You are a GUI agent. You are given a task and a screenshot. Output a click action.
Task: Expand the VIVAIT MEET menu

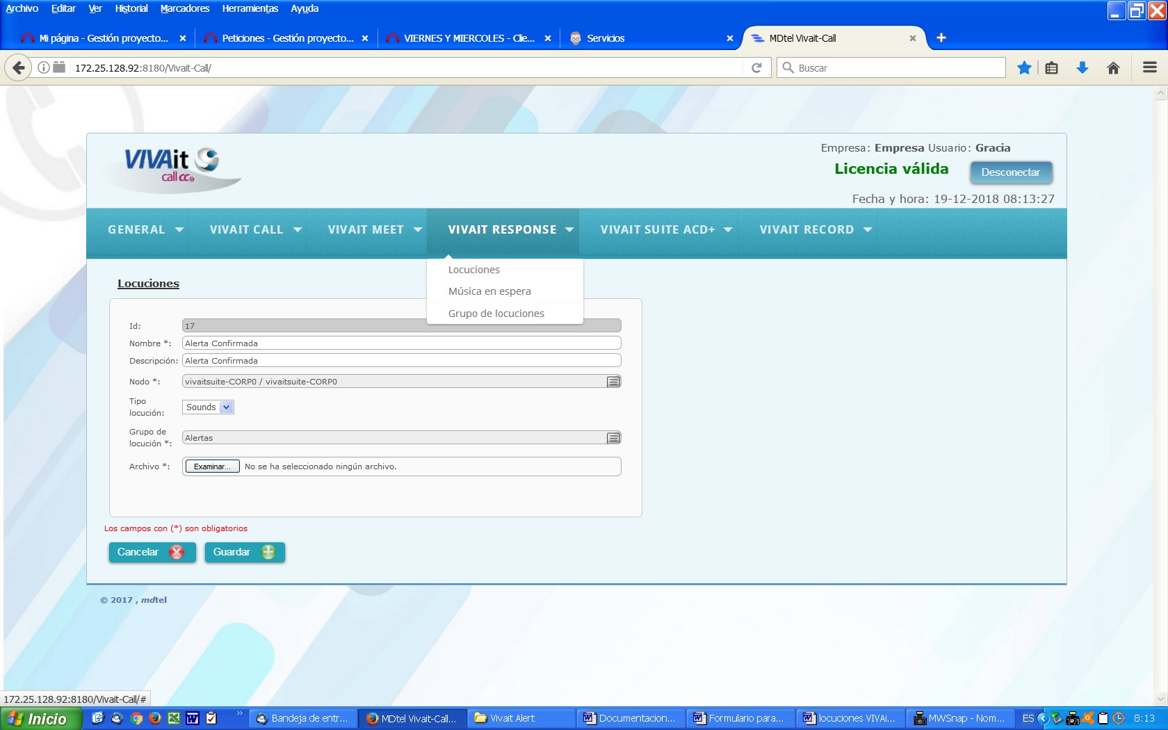click(x=375, y=229)
